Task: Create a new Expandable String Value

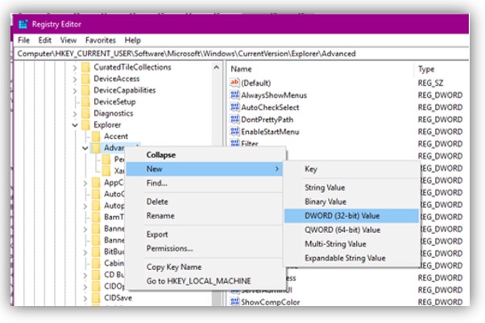Action: point(351,258)
